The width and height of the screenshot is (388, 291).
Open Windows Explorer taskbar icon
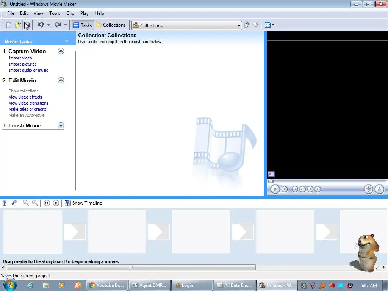[46, 285]
